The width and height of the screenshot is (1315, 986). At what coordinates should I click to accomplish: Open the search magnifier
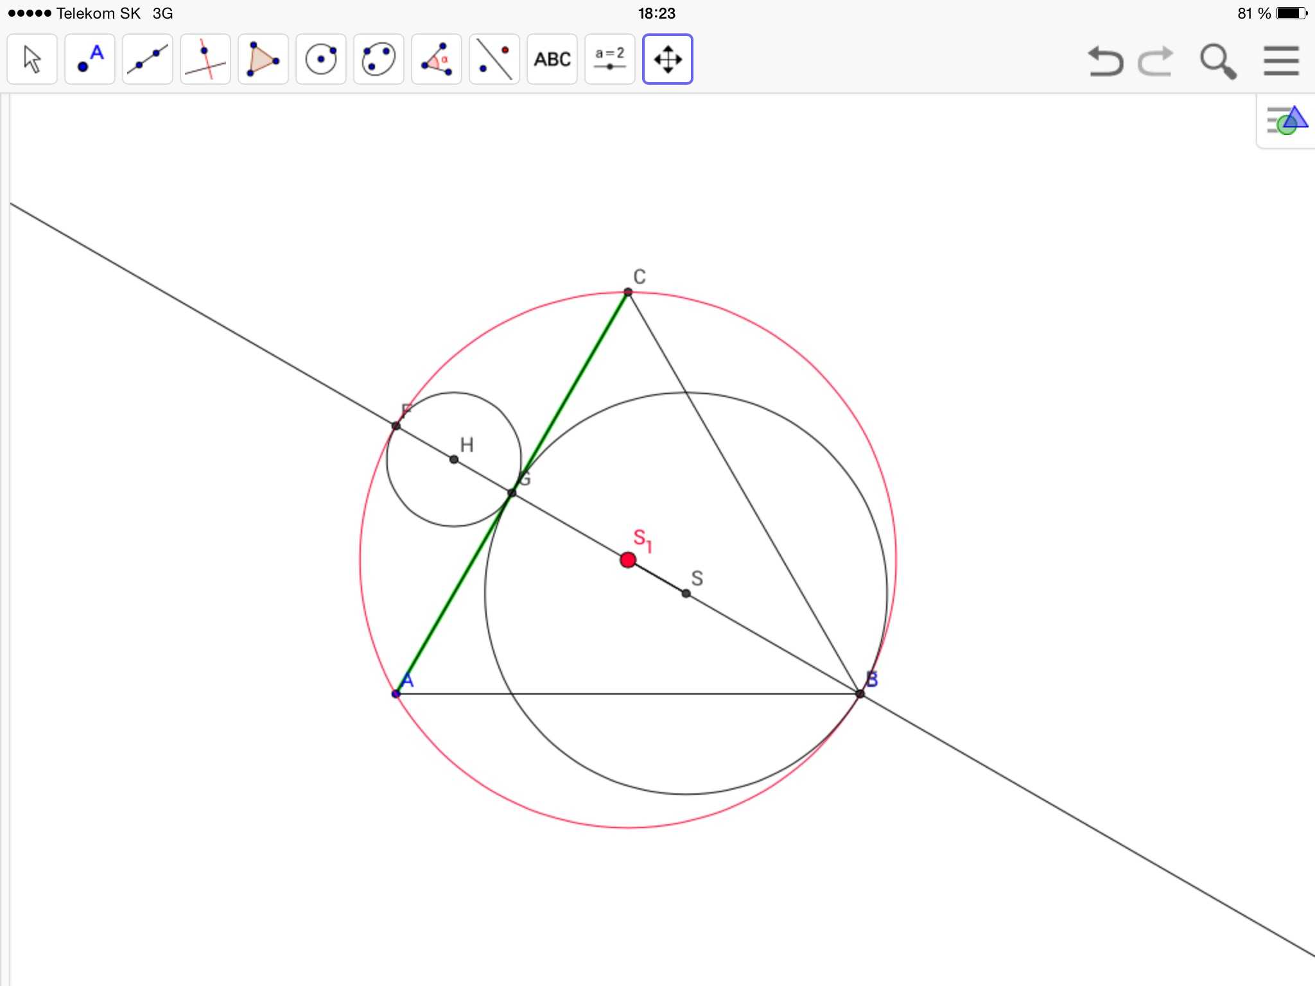pyautogui.click(x=1218, y=62)
